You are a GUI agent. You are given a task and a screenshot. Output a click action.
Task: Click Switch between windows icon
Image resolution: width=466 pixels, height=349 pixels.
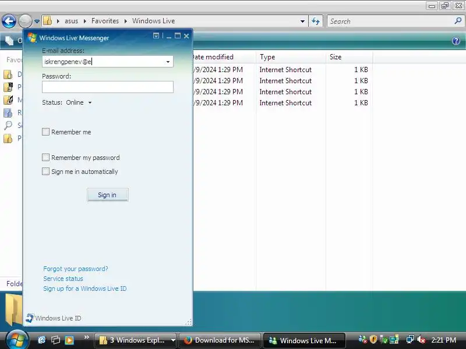tap(55, 340)
